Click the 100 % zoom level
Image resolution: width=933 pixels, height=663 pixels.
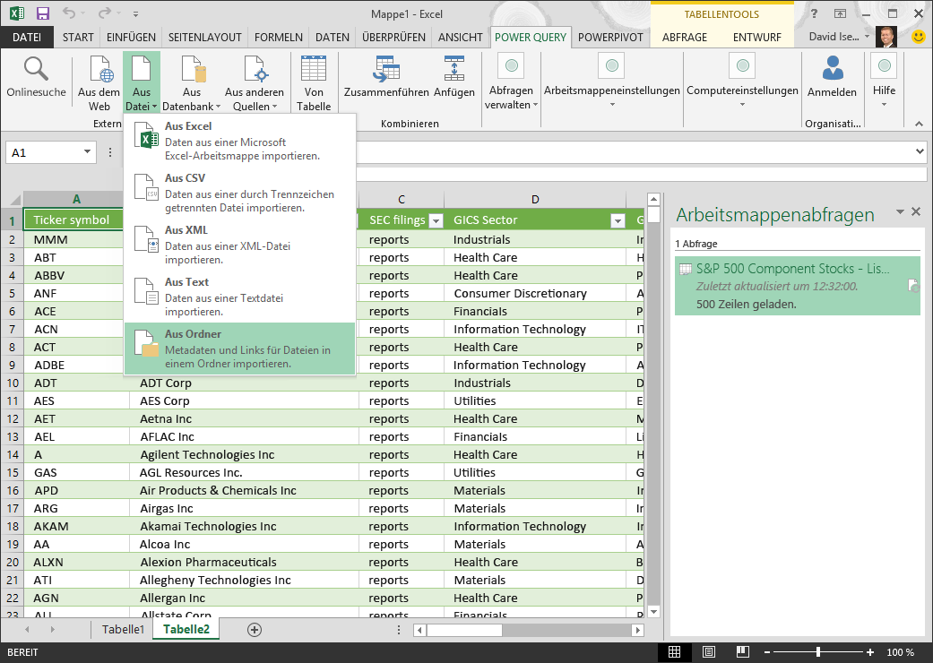[900, 652]
